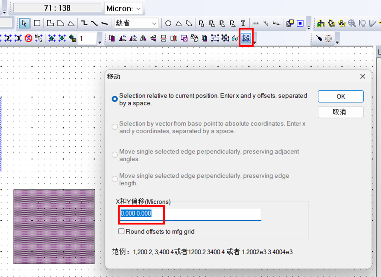Click the Flip Horizontal icon

point(143,38)
